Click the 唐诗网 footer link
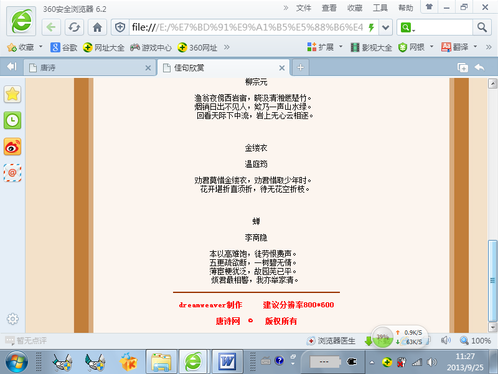Screen dimensions: 498x374 (x=228, y=322)
